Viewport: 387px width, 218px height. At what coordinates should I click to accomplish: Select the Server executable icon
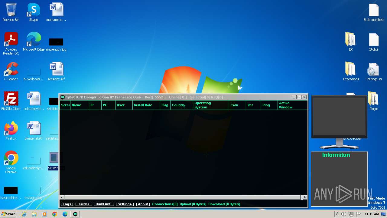pos(54,161)
